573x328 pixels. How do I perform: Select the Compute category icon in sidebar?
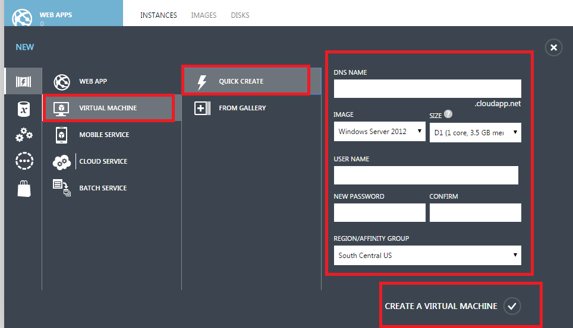[23, 81]
